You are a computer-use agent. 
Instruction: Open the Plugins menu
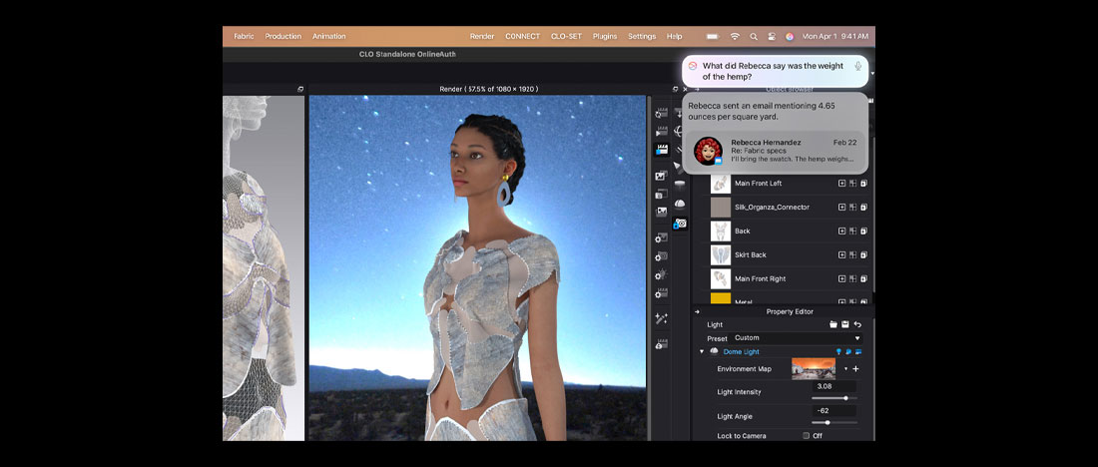(605, 36)
